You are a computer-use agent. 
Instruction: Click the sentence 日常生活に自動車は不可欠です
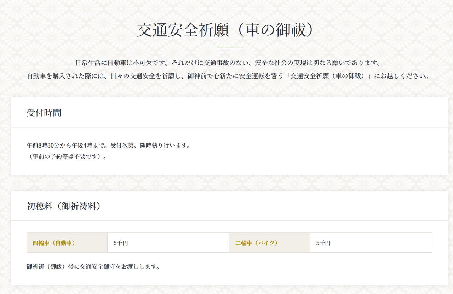123,63
